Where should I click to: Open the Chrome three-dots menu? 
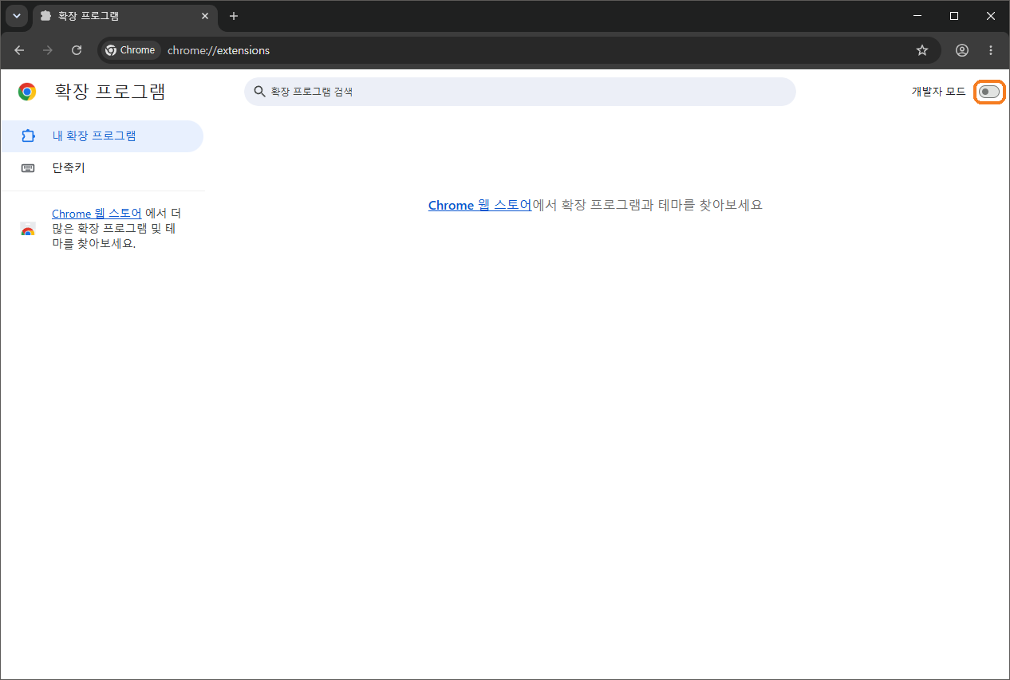991,50
